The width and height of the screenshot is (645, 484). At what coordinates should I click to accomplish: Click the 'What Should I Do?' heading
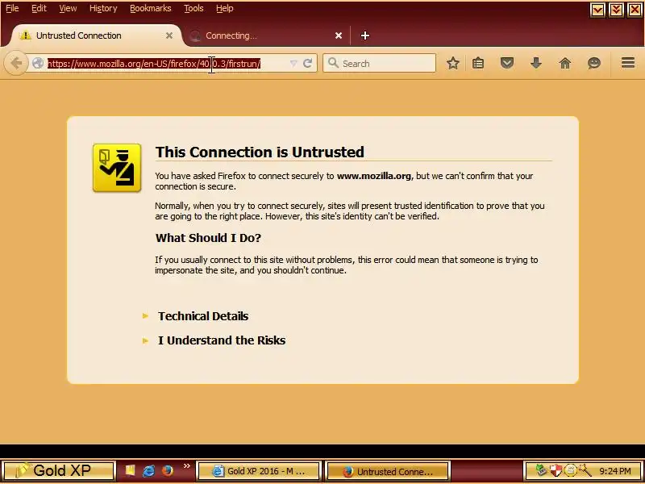coord(208,238)
